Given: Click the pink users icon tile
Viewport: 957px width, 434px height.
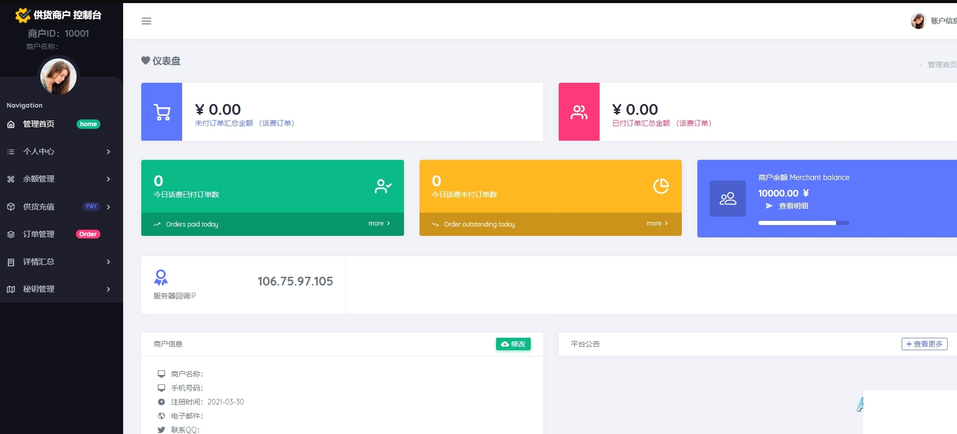Looking at the screenshot, I should (579, 112).
